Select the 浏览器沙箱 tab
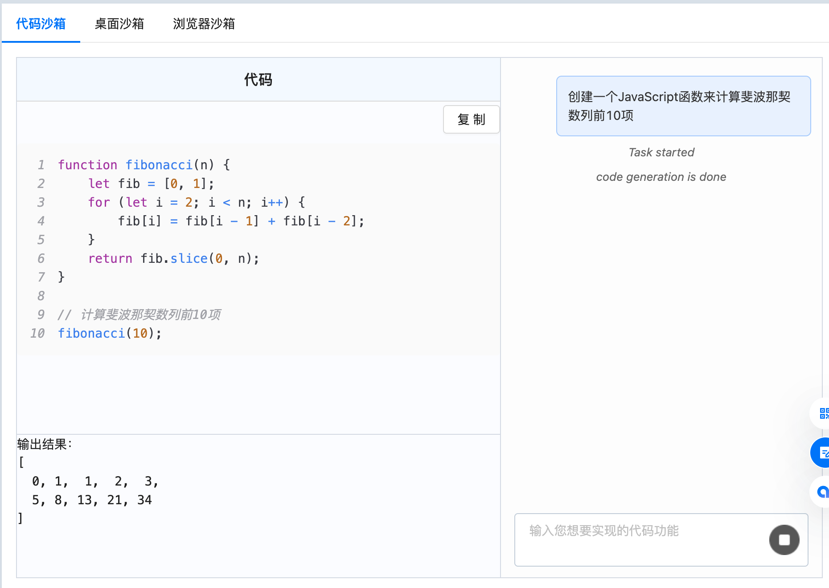The height and width of the screenshot is (588, 829). [204, 24]
